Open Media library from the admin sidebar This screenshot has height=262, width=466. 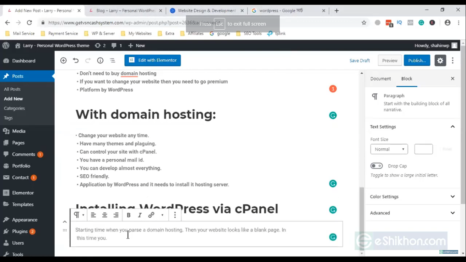[19, 131]
